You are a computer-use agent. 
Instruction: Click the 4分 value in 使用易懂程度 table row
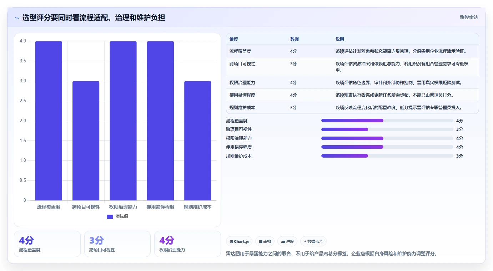pos(293,95)
